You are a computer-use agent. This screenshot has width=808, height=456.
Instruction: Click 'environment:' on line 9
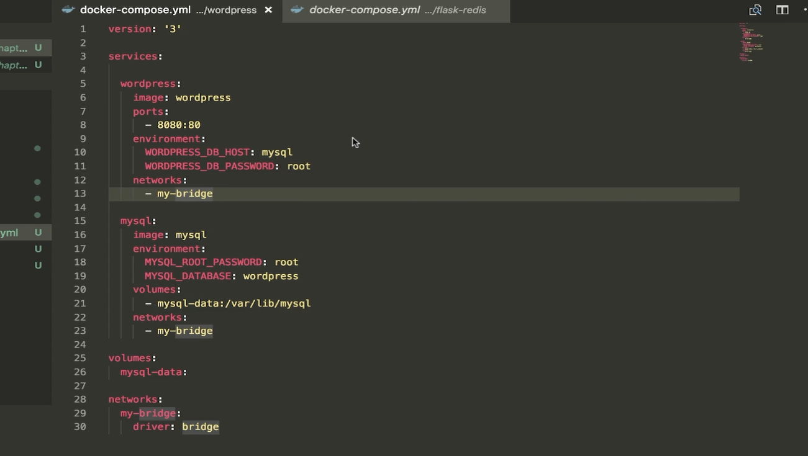[x=169, y=139]
